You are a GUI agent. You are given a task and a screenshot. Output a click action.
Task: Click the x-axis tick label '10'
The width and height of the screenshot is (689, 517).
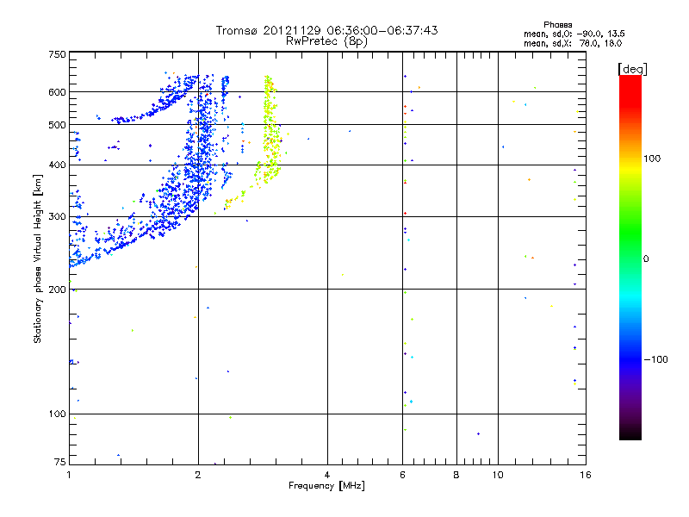[x=498, y=475]
